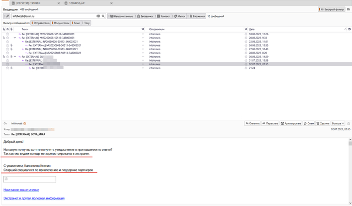Toggle the Звёздочка starred filter

pos(145,16)
